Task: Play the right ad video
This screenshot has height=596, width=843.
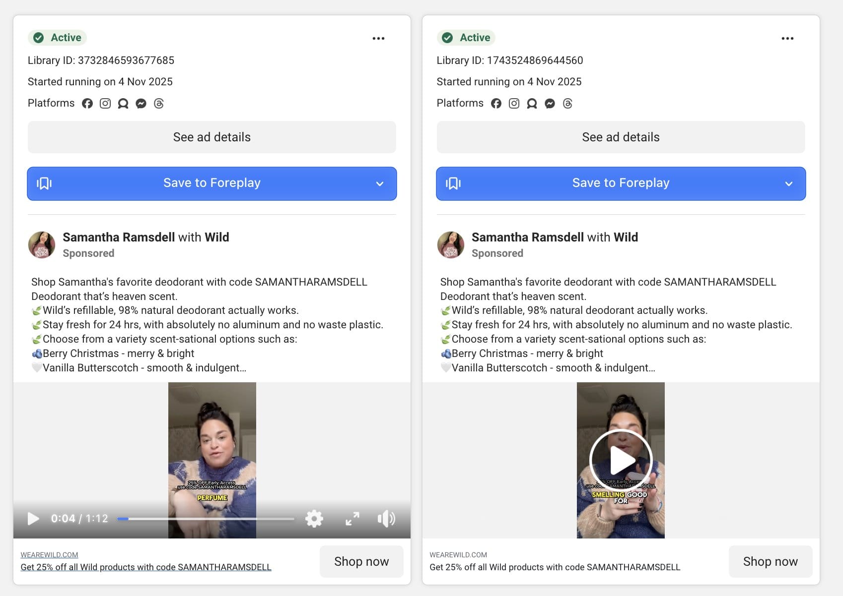Action: click(x=620, y=460)
